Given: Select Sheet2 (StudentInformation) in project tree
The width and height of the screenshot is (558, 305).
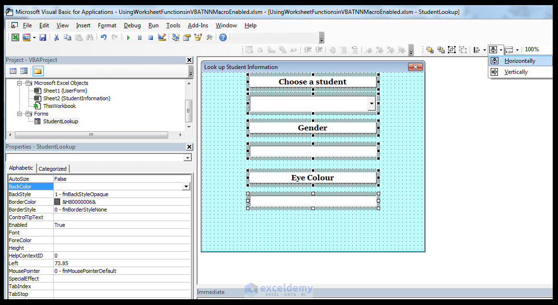Looking at the screenshot, I should [76, 98].
